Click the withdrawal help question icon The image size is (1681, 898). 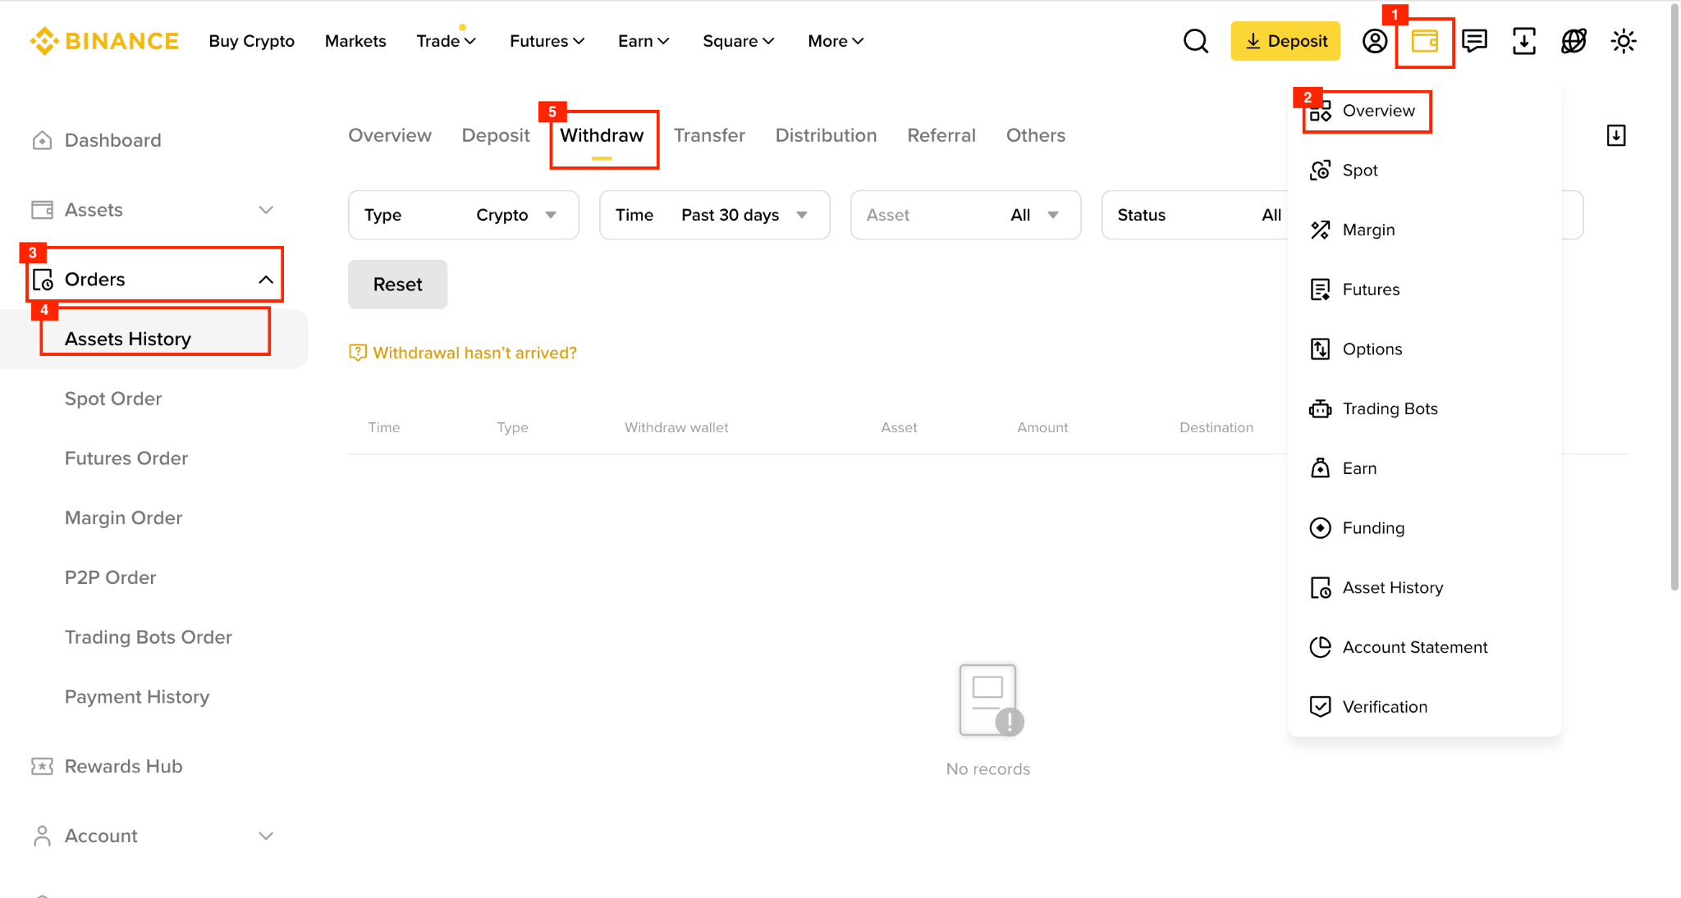click(358, 353)
